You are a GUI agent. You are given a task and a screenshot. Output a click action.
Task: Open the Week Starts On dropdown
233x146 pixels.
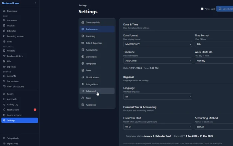[214, 61]
